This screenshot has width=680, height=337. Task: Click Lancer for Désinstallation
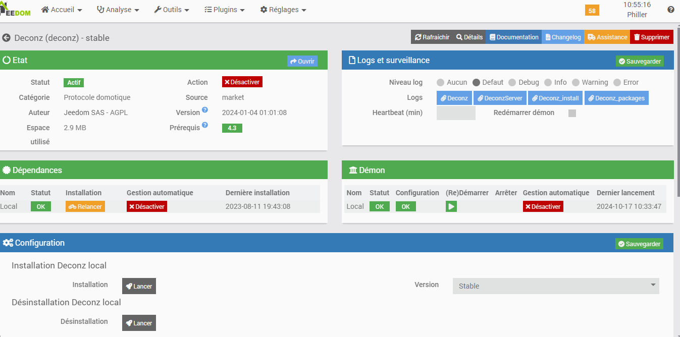click(x=139, y=323)
